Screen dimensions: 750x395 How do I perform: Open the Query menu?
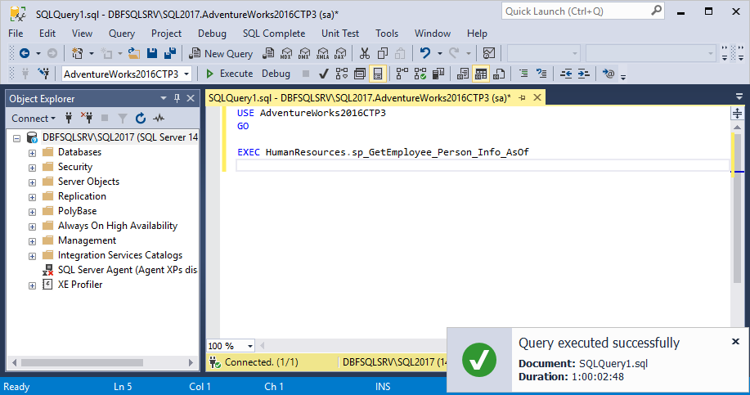coord(122,34)
